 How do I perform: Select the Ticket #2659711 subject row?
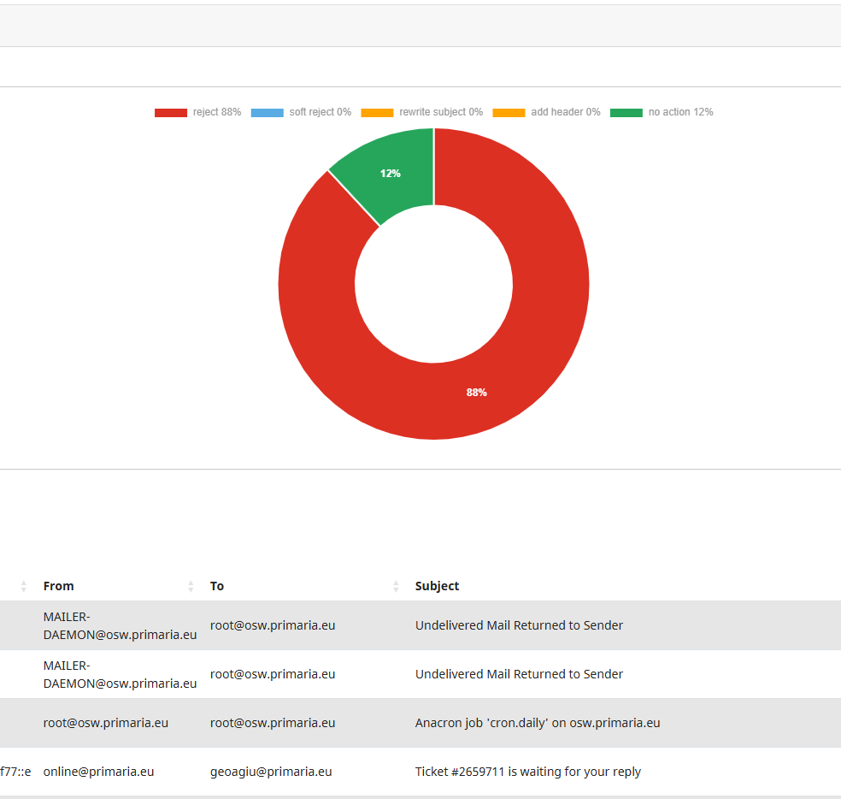[527, 772]
